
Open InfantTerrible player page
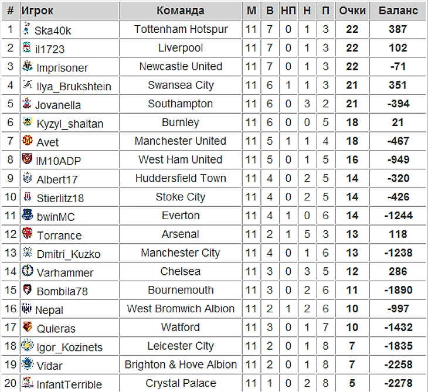(x=69, y=385)
